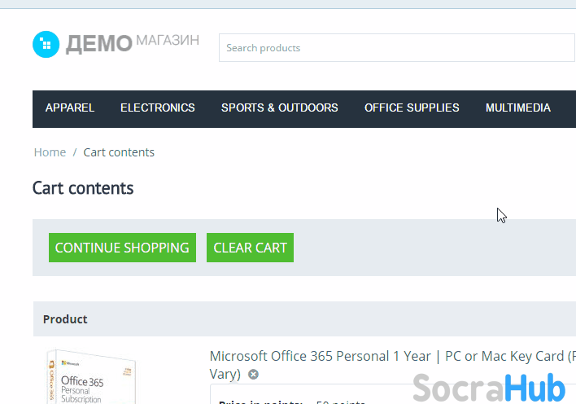This screenshot has height=404, width=576.
Task: Open the Multimedia category
Action: tap(518, 108)
